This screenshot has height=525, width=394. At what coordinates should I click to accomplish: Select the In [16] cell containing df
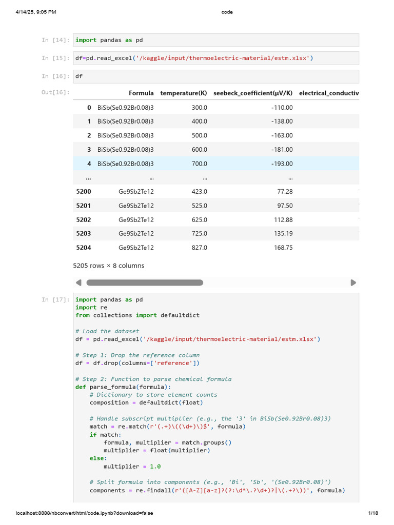pos(216,76)
